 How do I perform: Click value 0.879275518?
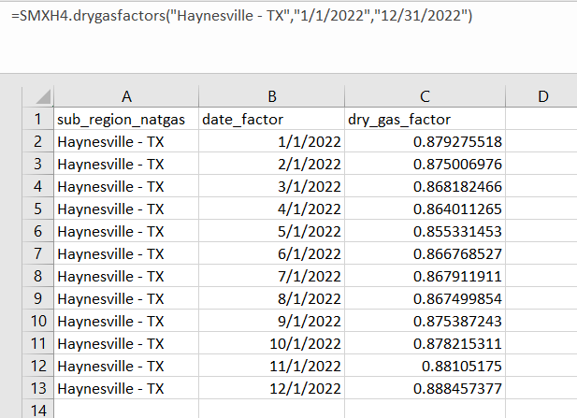pos(425,141)
